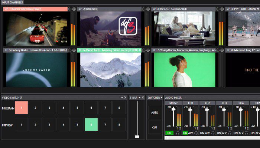The width and height of the screenshot is (260, 148).
Task: Toggle Master headphone monitor icon
Action: tap(178, 133)
